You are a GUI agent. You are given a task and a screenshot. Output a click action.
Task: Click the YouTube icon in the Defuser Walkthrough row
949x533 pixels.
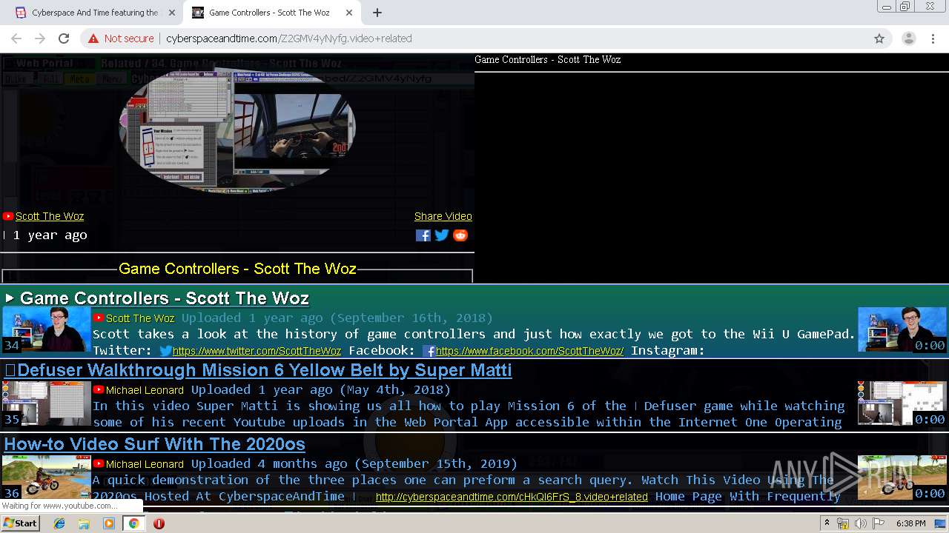tap(99, 389)
